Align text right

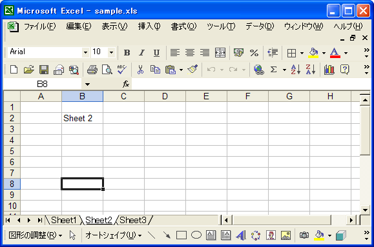click(205, 53)
